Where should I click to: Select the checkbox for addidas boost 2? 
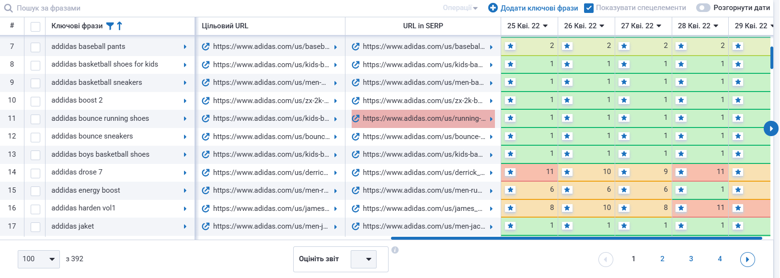click(x=35, y=101)
